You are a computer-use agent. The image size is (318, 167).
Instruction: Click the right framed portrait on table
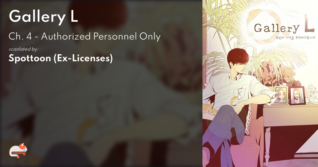(297, 96)
